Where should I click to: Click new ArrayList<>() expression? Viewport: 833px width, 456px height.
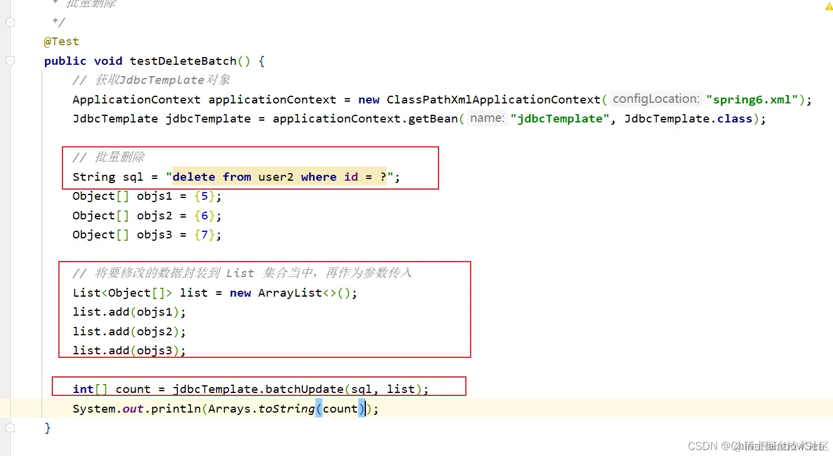291,293
